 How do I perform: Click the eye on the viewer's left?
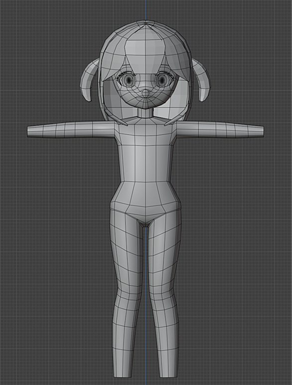click(x=129, y=80)
